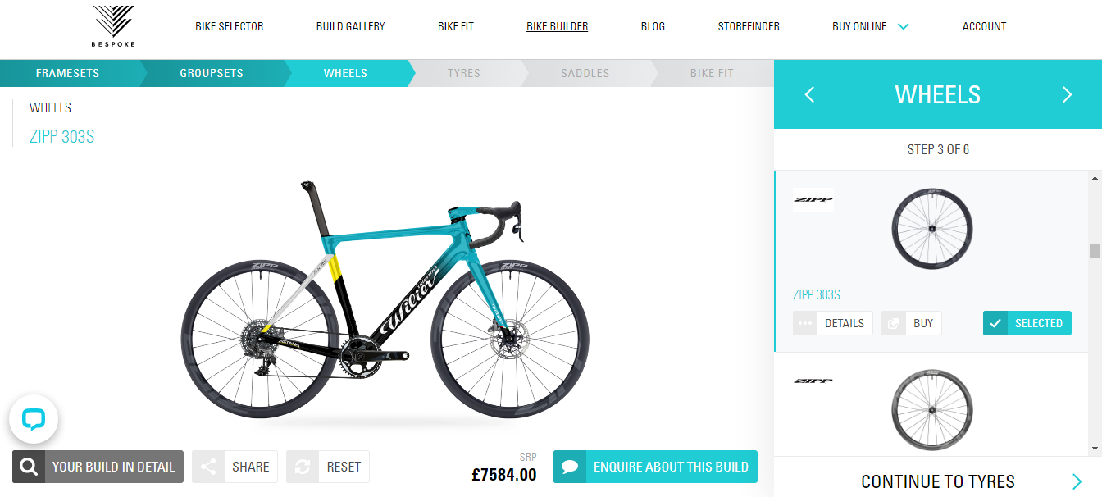Click the reset arrows icon
Screen dimensions: 1102x497
tap(303, 467)
